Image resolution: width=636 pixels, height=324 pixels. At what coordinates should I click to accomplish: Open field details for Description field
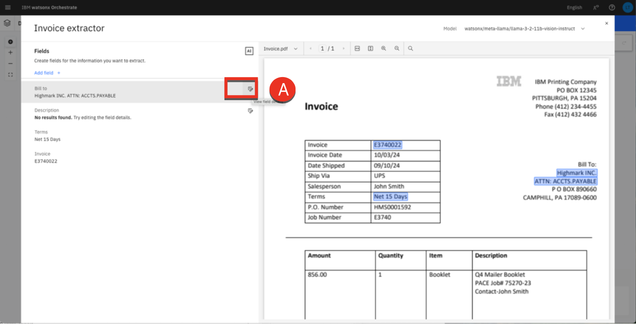[250, 111]
